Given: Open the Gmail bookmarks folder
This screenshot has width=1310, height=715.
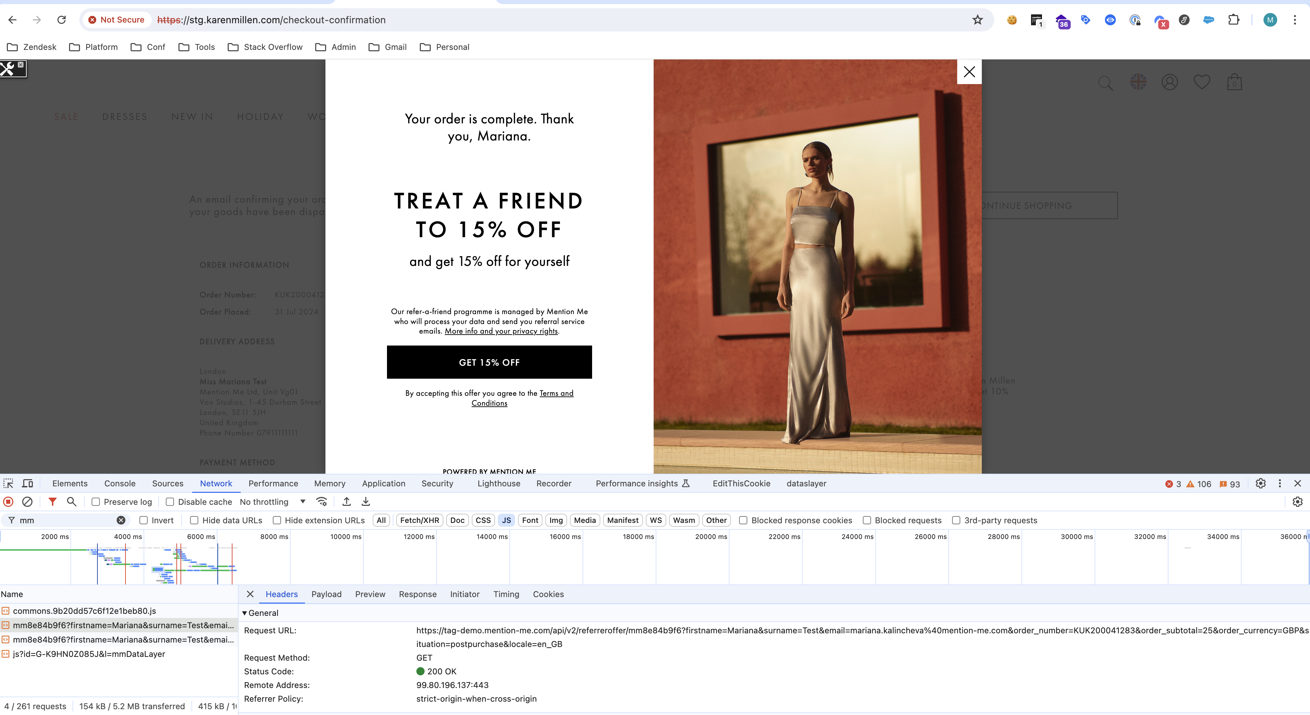Looking at the screenshot, I should 388,47.
